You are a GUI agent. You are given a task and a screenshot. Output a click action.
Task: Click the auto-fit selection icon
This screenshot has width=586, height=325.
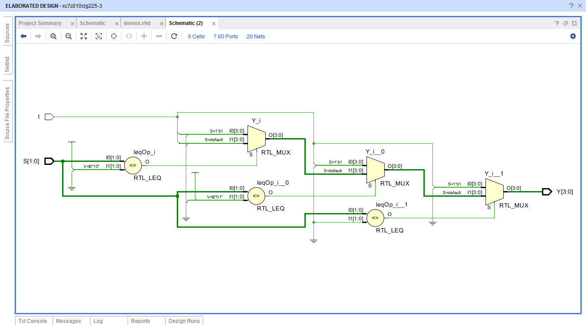click(99, 37)
